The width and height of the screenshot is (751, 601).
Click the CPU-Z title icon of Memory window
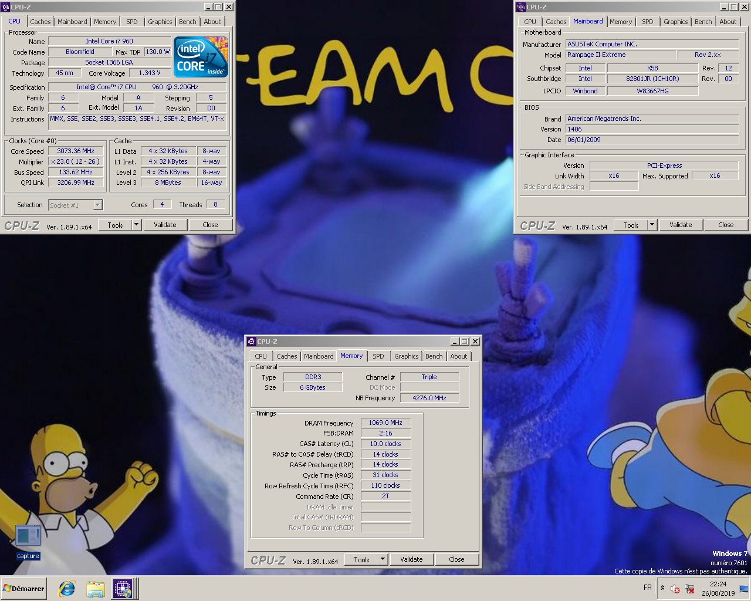coord(252,342)
